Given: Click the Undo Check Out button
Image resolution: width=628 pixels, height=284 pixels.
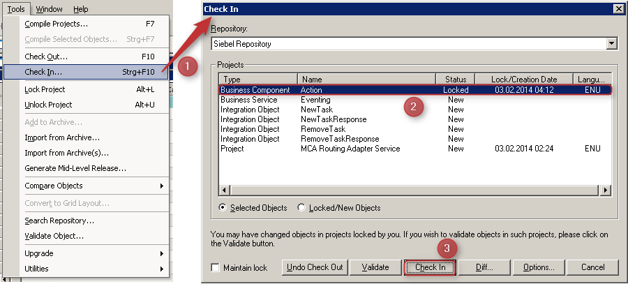Looking at the screenshot, I should pyautogui.click(x=315, y=267).
